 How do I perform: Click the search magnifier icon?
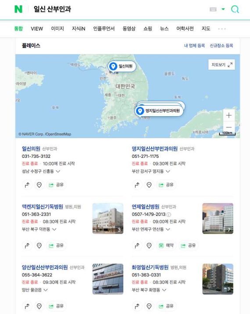pyautogui.click(x=235, y=9)
